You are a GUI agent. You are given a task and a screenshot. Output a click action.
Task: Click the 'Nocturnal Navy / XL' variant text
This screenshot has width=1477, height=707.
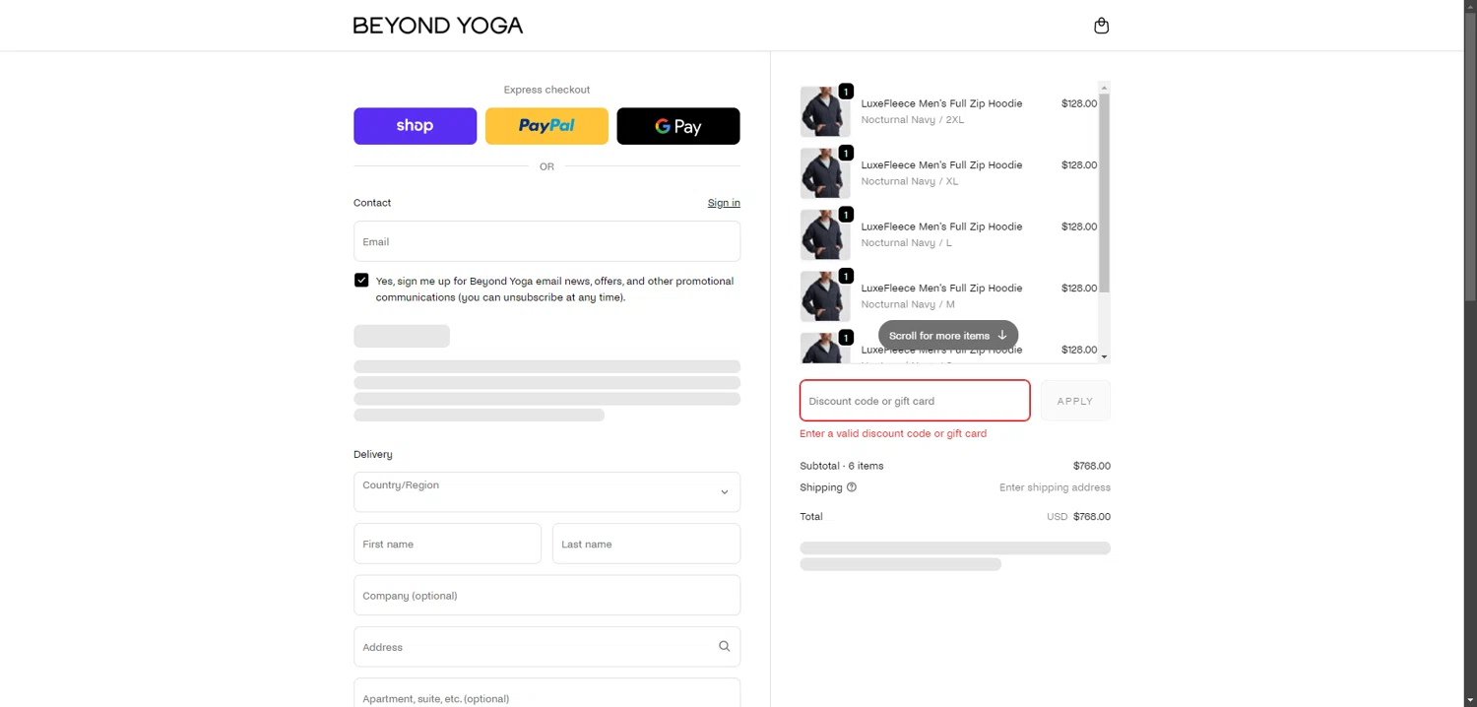click(910, 181)
